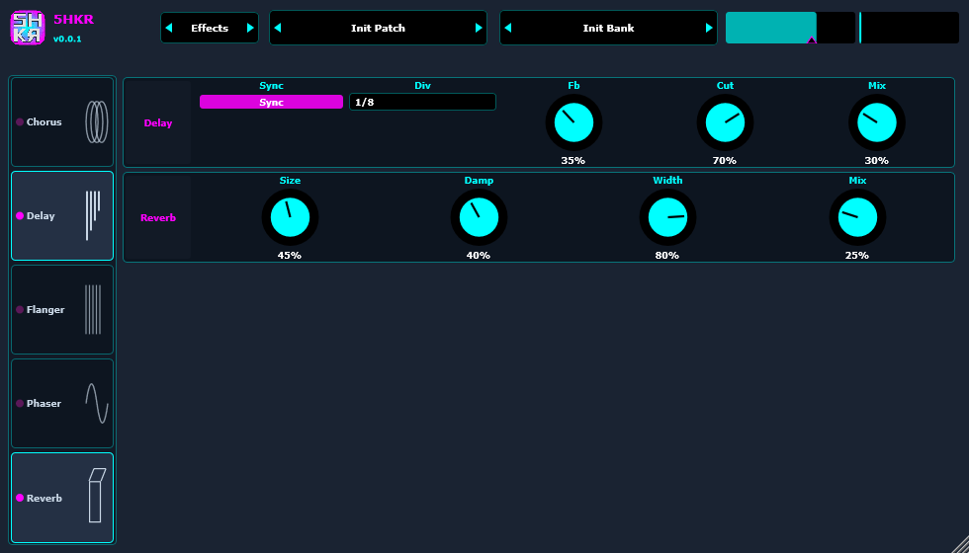Click the Delay Mix knob

pyautogui.click(x=876, y=122)
